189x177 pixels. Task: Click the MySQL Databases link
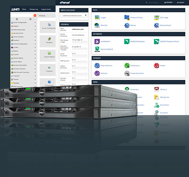138,42
